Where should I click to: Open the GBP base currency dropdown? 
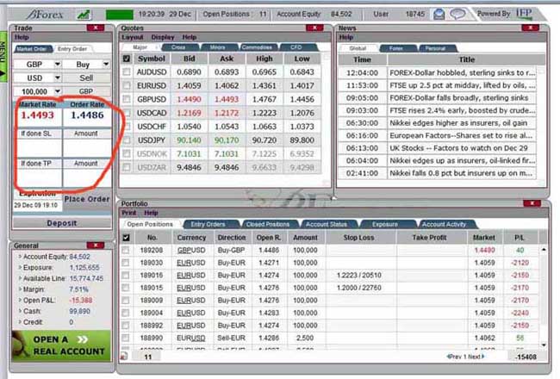coord(58,65)
